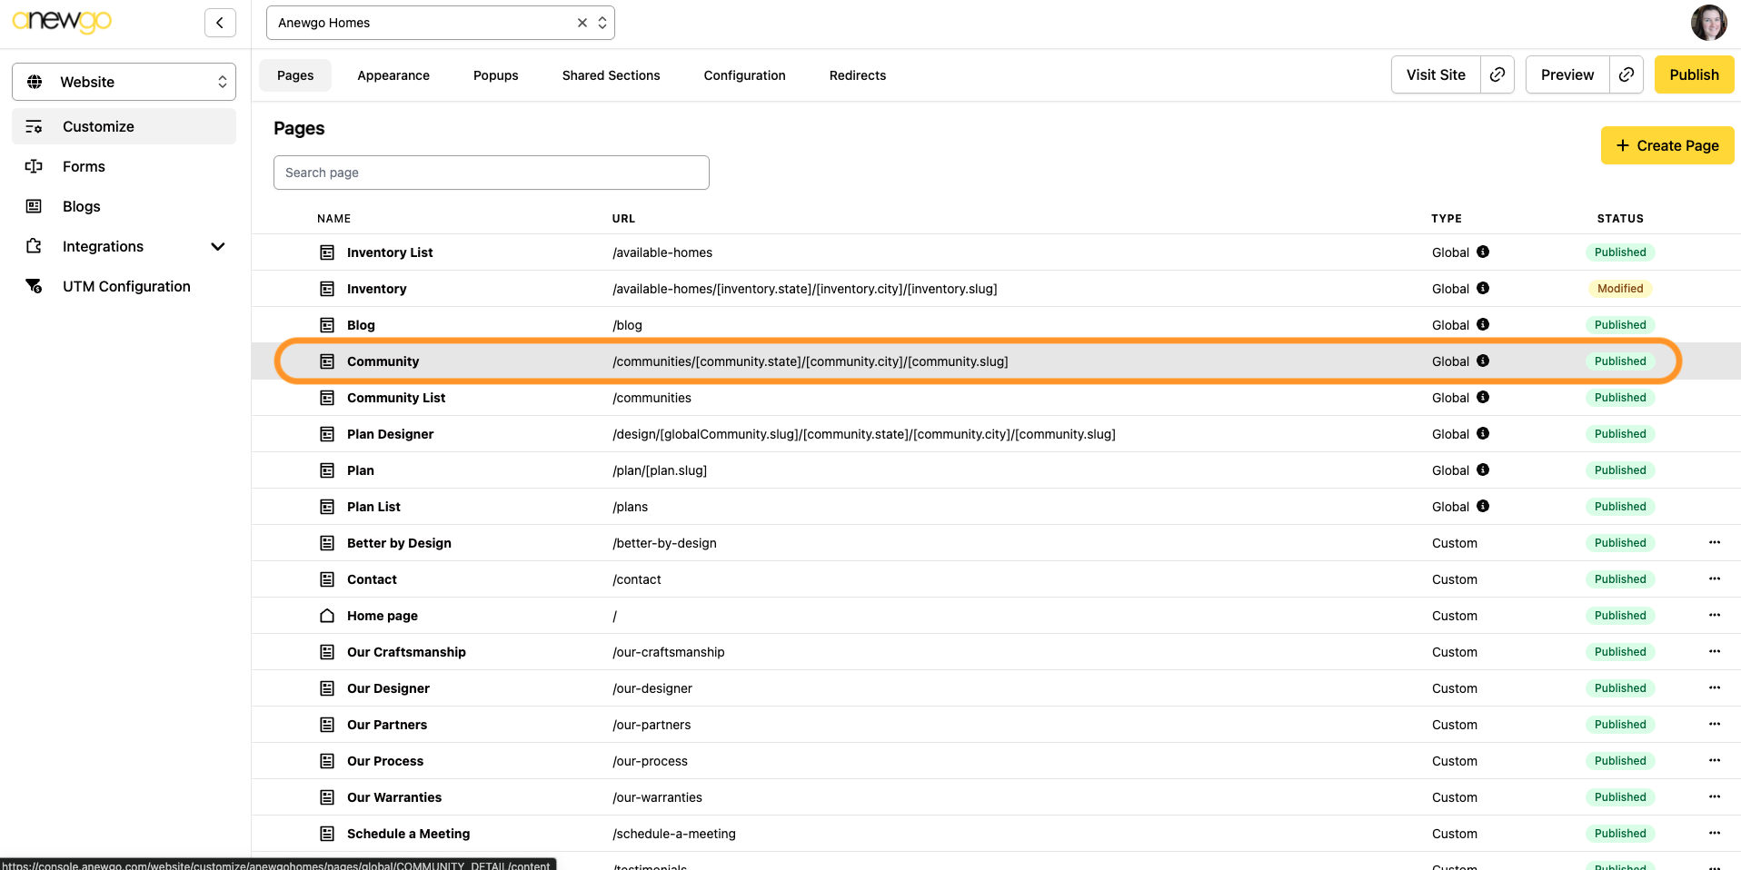
Task: Click the /contact URL cell
Action: click(637, 579)
